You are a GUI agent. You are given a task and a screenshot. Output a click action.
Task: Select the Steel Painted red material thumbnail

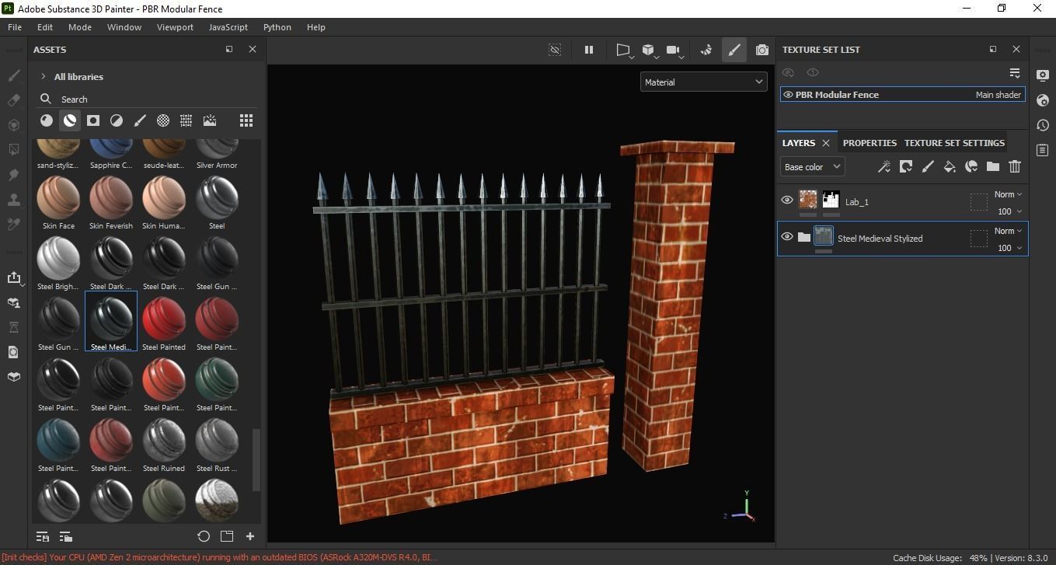[x=164, y=322]
